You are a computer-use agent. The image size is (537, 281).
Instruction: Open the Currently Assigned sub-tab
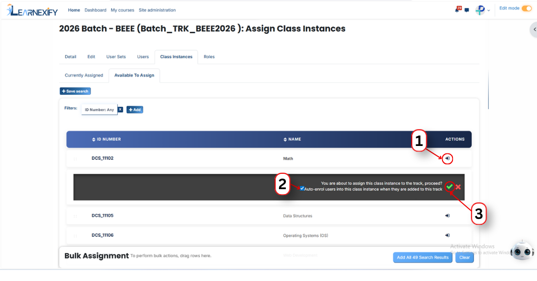pyautogui.click(x=84, y=75)
